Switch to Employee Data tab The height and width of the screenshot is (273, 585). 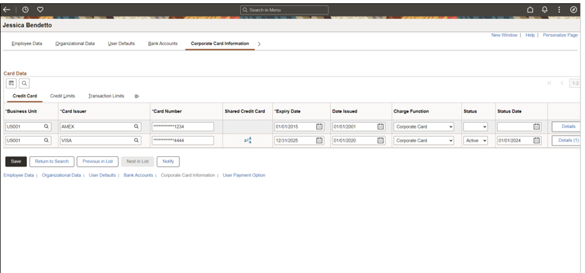pyautogui.click(x=27, y=44)
